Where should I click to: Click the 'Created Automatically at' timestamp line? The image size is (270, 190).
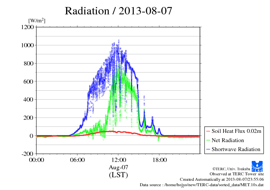click(222, 179)
